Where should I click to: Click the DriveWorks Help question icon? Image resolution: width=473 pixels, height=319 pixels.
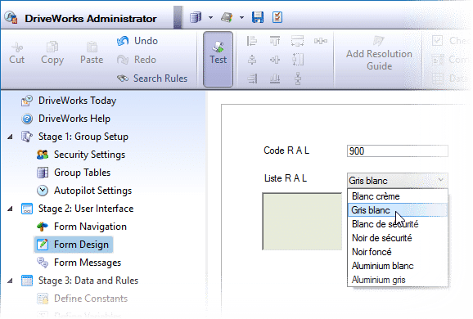[x=27, y=119]
